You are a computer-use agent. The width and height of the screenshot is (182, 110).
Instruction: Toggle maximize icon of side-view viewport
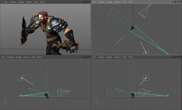[x=89, y=57]
